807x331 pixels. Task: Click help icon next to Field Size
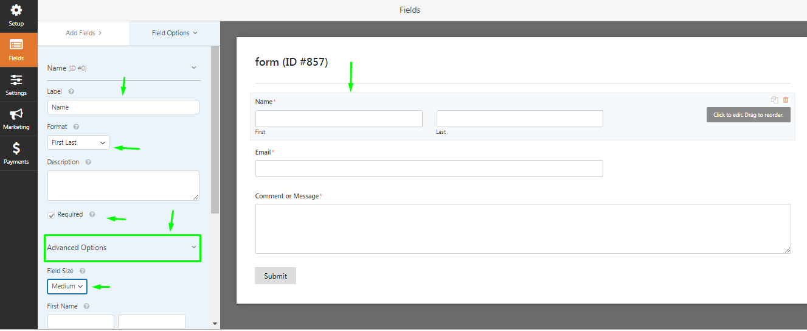click(x=82, y=271)
